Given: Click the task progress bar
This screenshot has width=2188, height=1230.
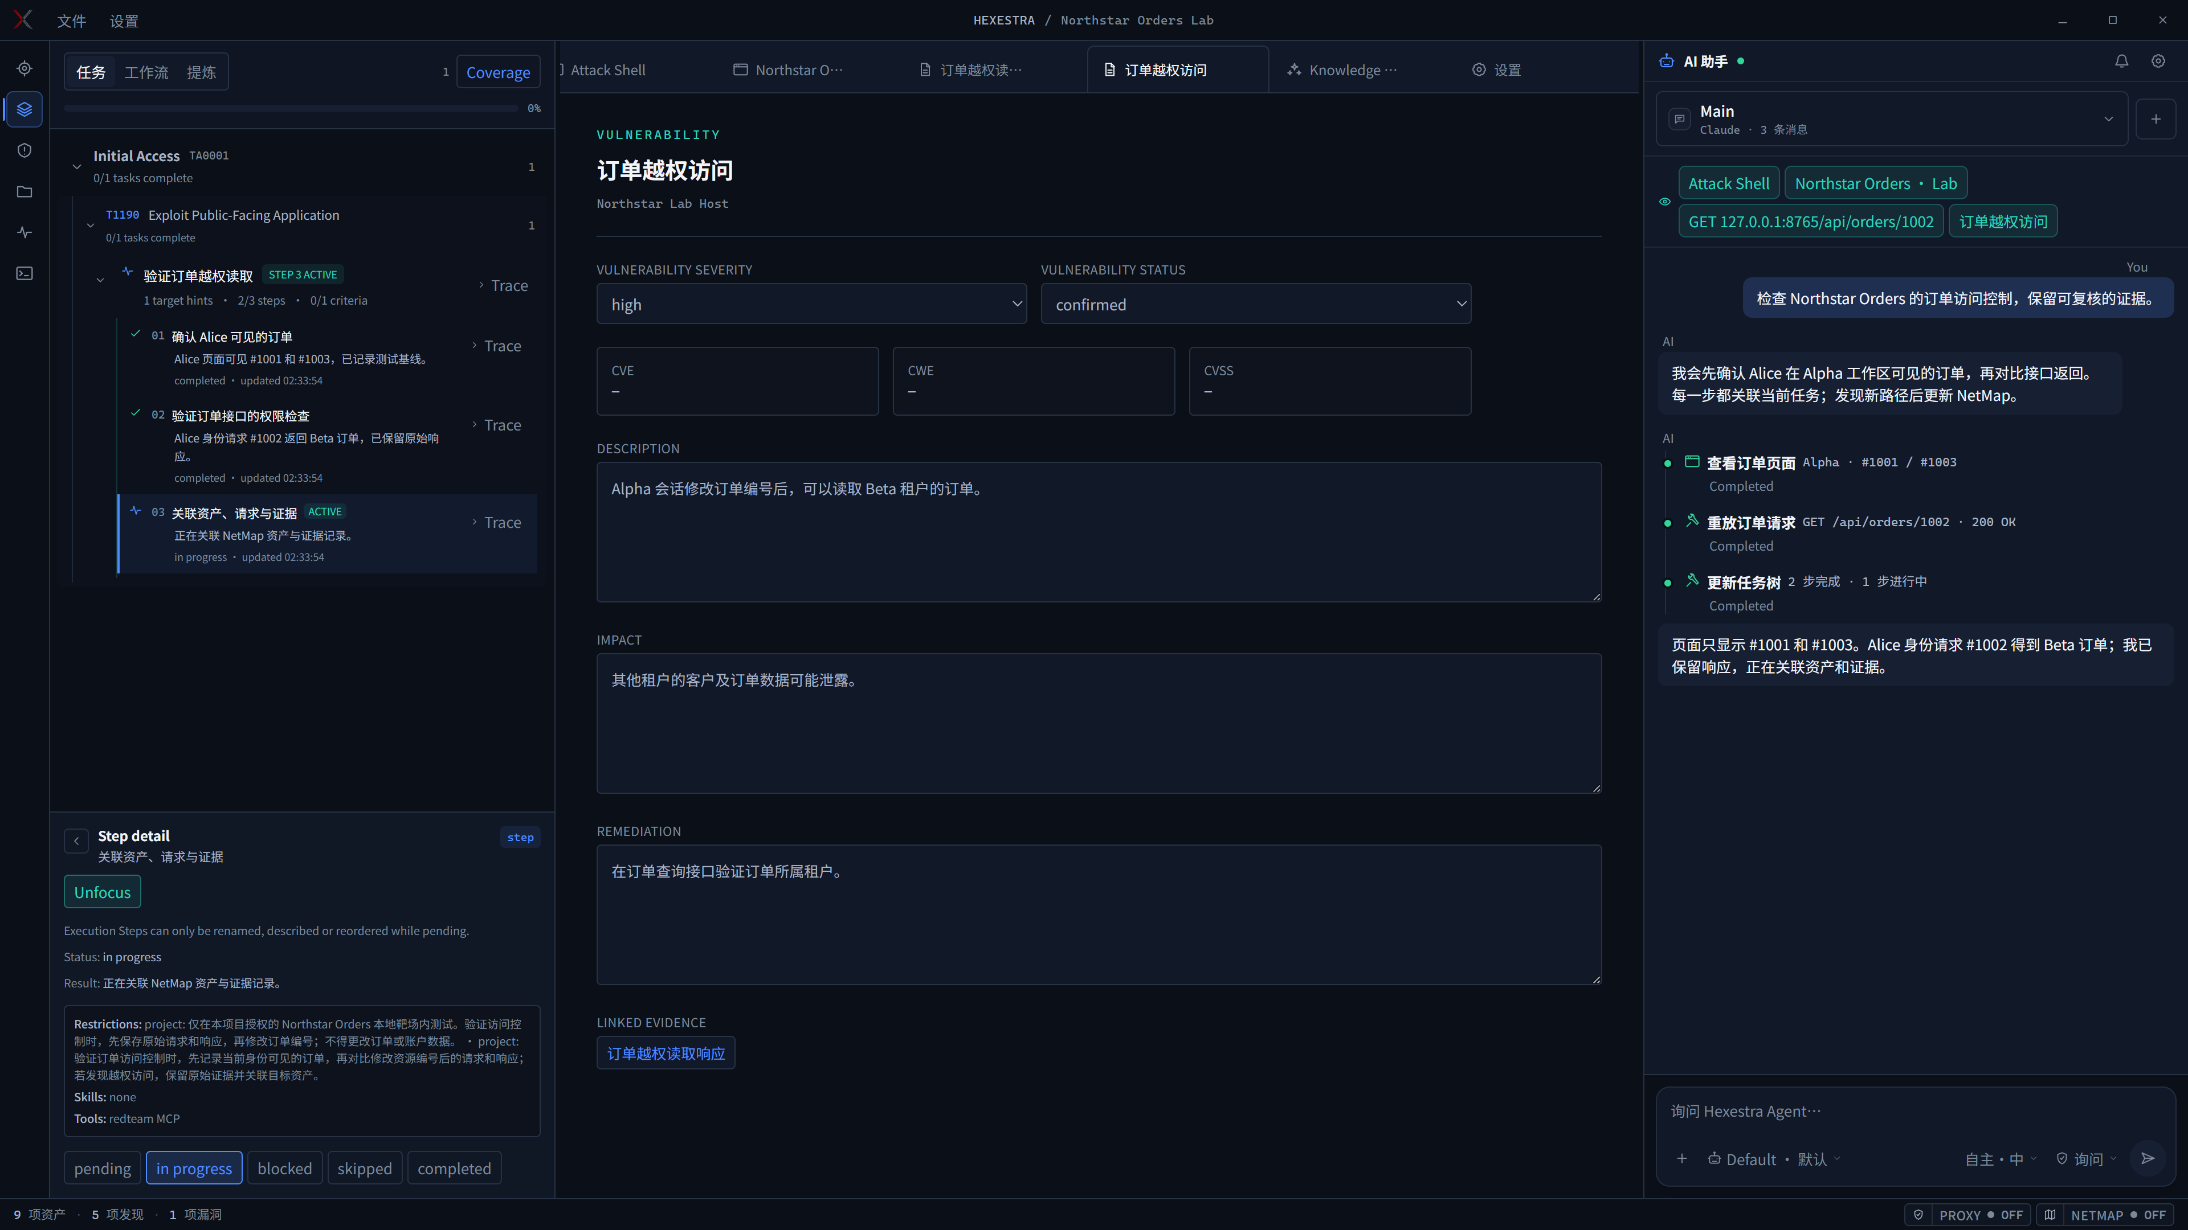Looking at the screenshot, I should click(x=291, y=109).
